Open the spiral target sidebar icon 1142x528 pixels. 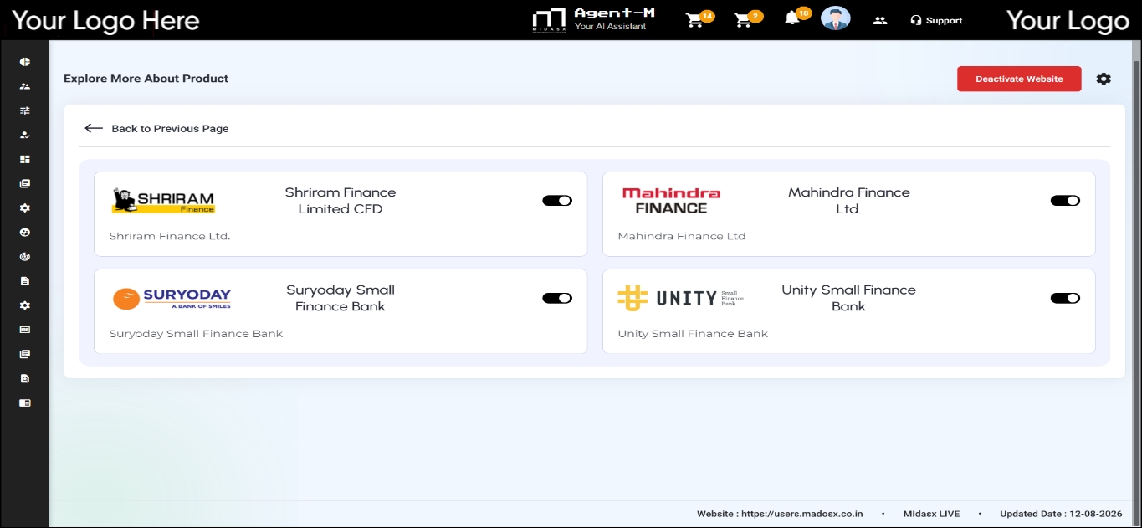click(25, 257)
